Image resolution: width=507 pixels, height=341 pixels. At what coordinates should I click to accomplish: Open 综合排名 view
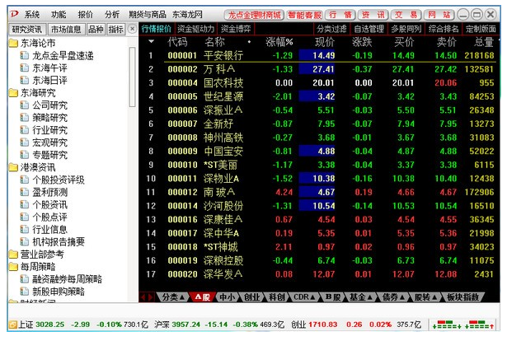coord(444,29)
